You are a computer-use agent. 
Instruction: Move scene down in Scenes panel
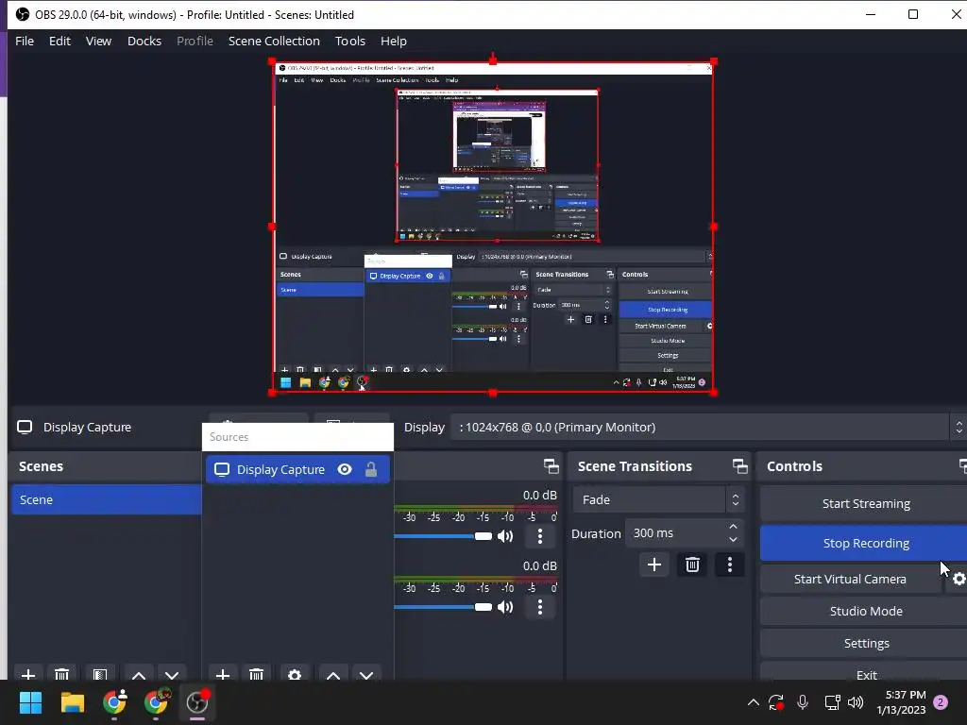pyautogui.click(x=172, y=675)
